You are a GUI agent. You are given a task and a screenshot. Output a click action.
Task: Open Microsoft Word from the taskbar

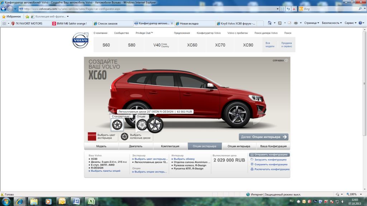point(77,201)
